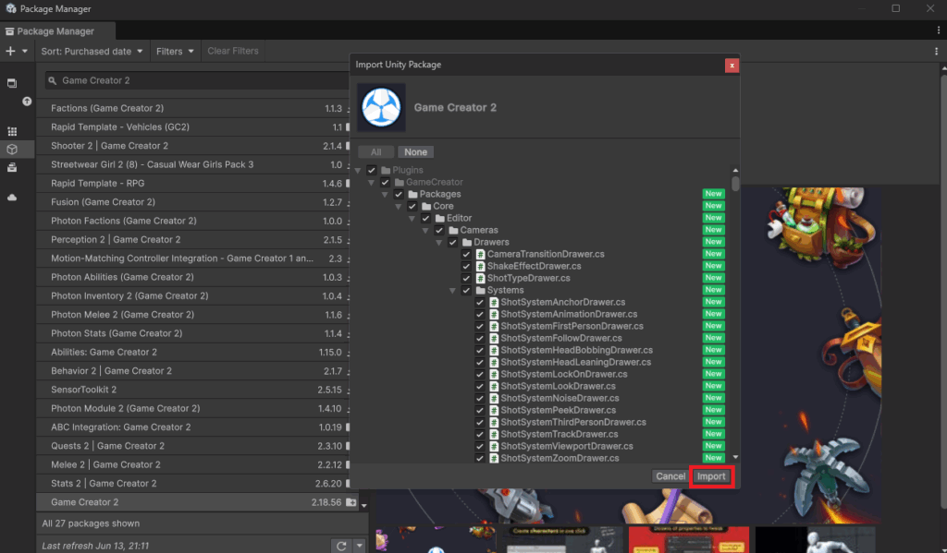
Task: Collapse the Editor tree node
Action: (412, 219)
